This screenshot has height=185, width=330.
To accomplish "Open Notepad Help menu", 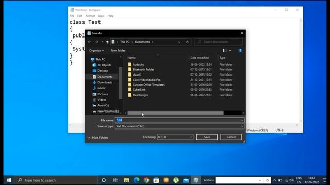I will (110, 16).
